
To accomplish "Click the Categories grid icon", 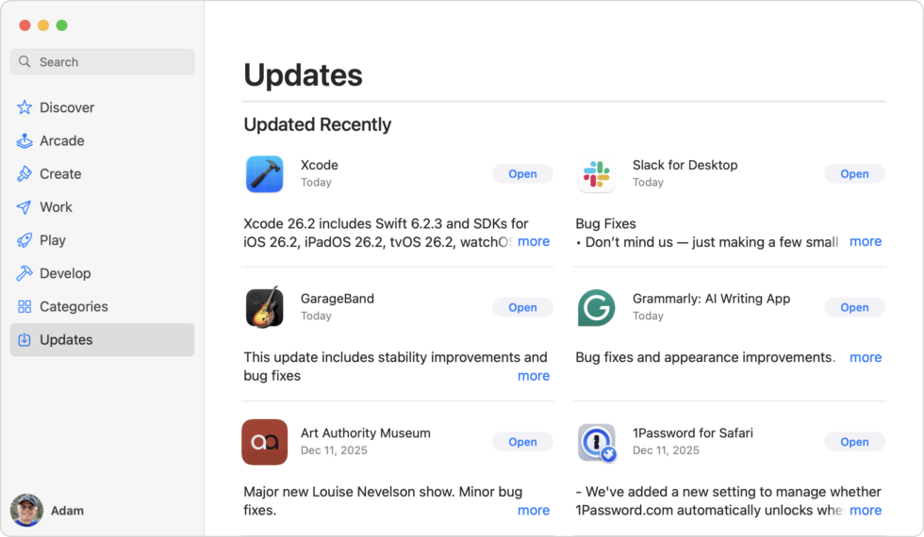I will point(25,306).
